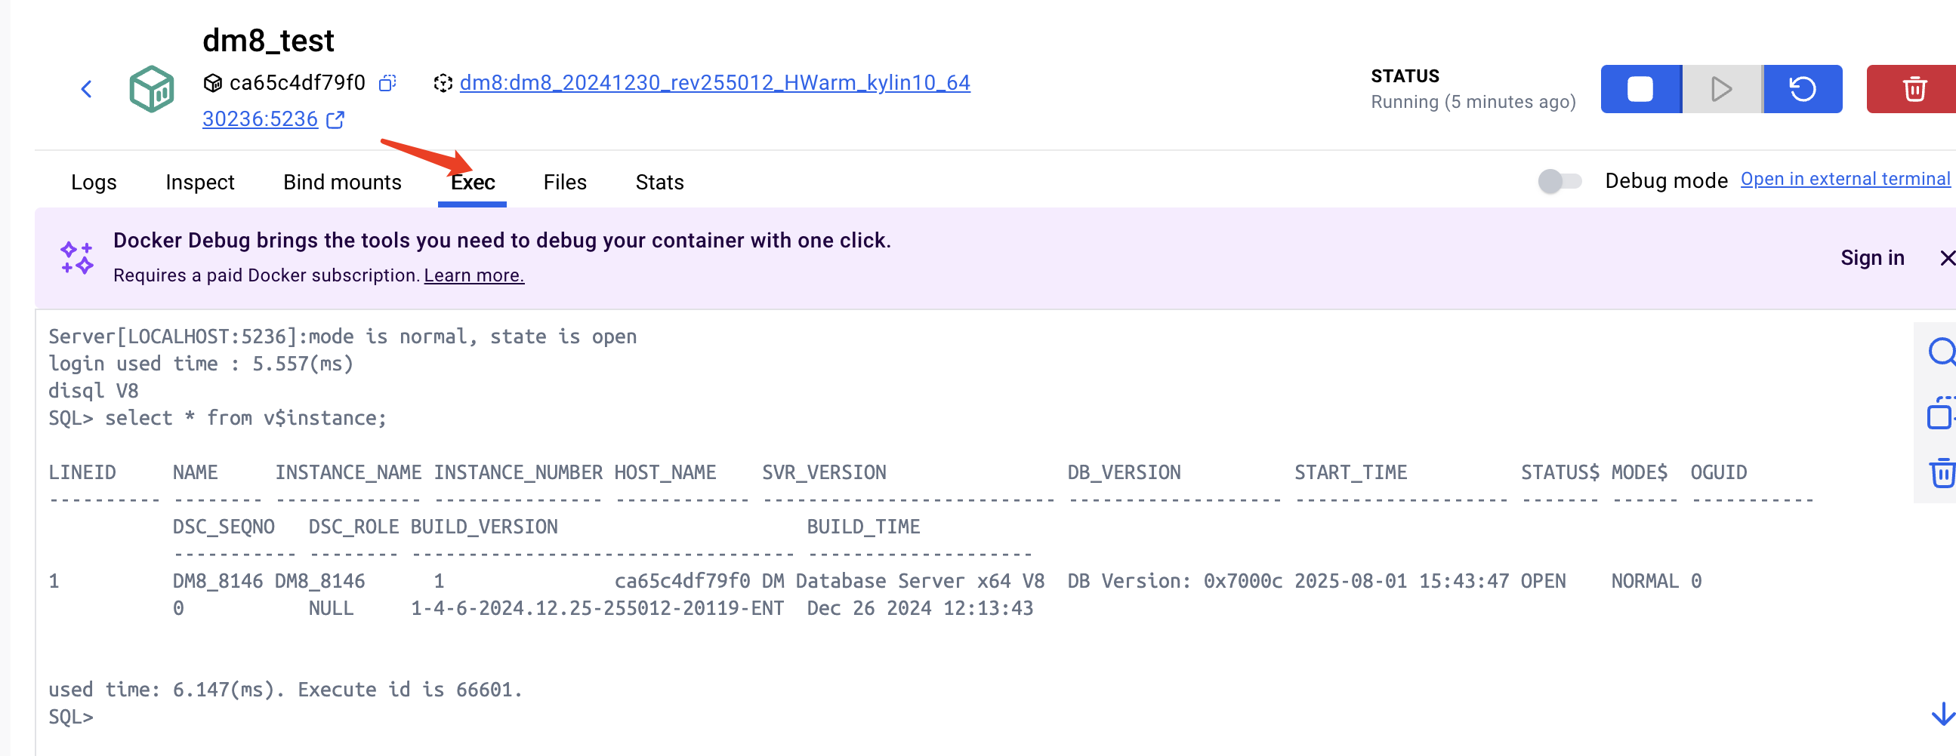This screenshot has width=1956, height=756.
Task: Dismiss the Docker Debug banner
Action: tap(1946, 259)
